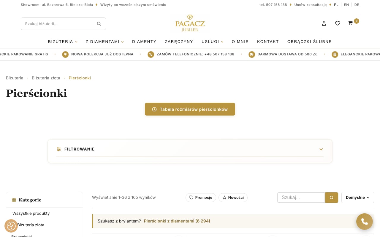This screenshot has height=237, width=380.
Task: Click the gold search button beside the Szukaj... field
Action: point(332,198)
